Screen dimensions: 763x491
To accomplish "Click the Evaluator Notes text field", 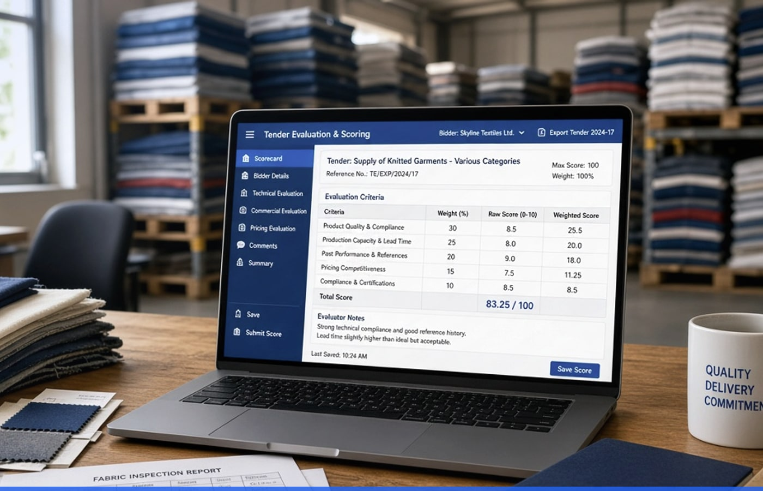I will coord(459,334).
